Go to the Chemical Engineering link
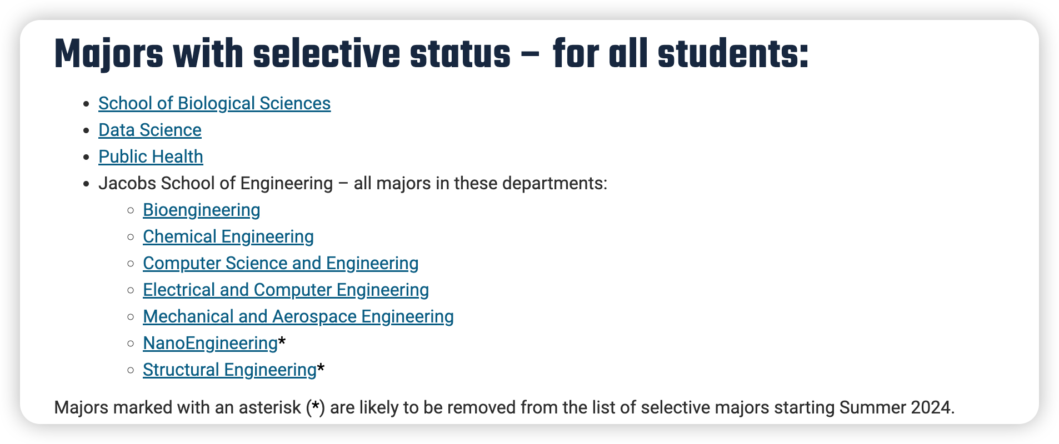This screenshot has height=444, width=1059. (x=228, y=236)
